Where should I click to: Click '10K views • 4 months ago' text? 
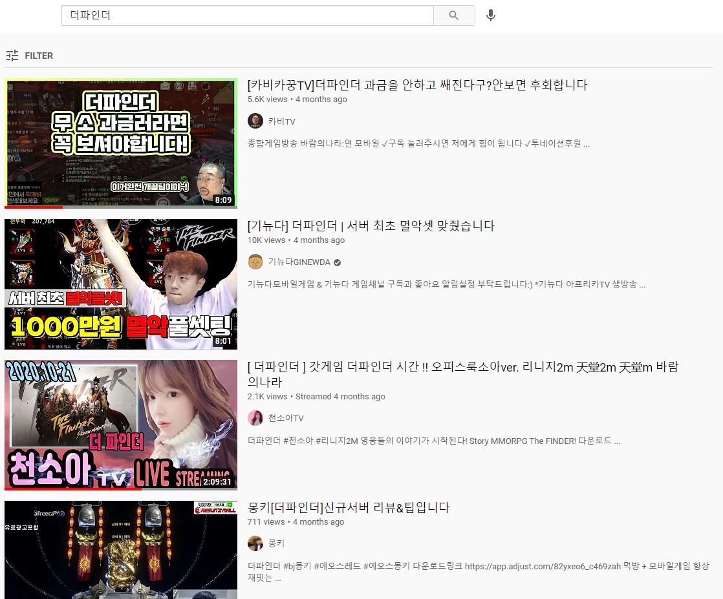(296, 240)
